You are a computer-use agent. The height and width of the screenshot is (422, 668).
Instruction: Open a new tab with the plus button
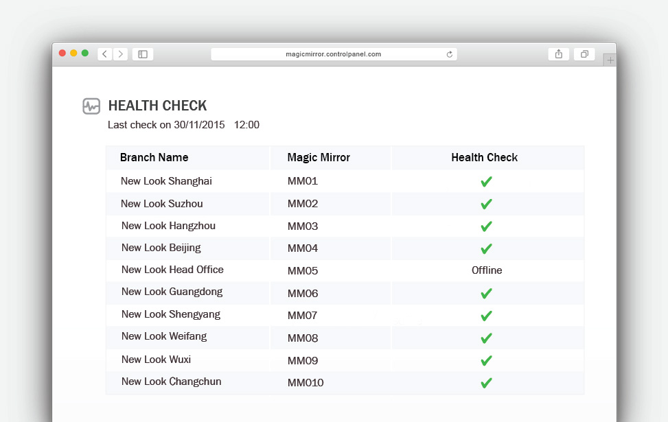click(610, 60)
